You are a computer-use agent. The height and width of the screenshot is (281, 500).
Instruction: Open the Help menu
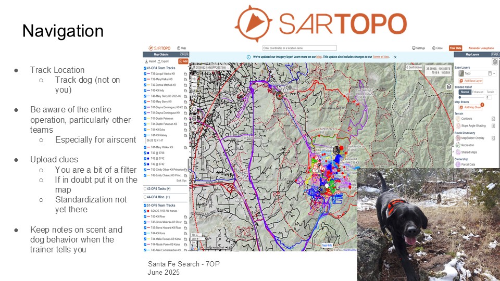pos(181,48)
